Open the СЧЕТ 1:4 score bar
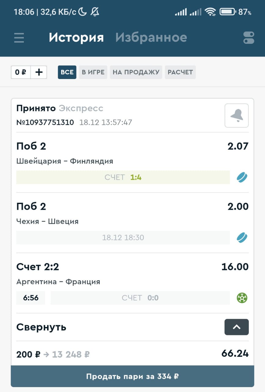 tap(123, 177)
